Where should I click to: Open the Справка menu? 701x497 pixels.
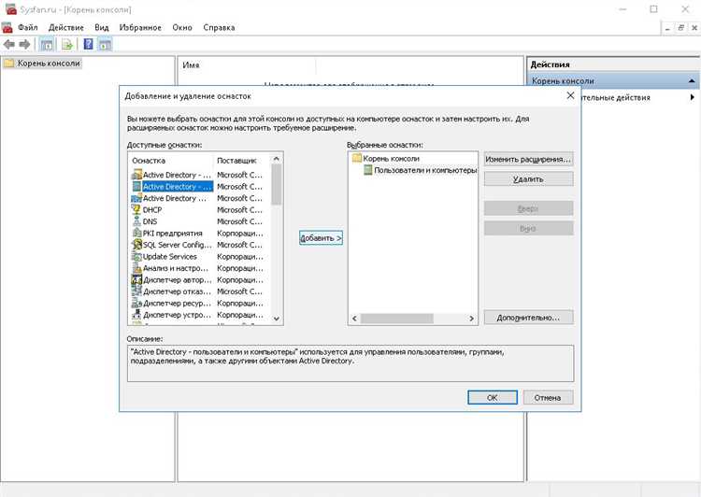(x=219, y=27)
